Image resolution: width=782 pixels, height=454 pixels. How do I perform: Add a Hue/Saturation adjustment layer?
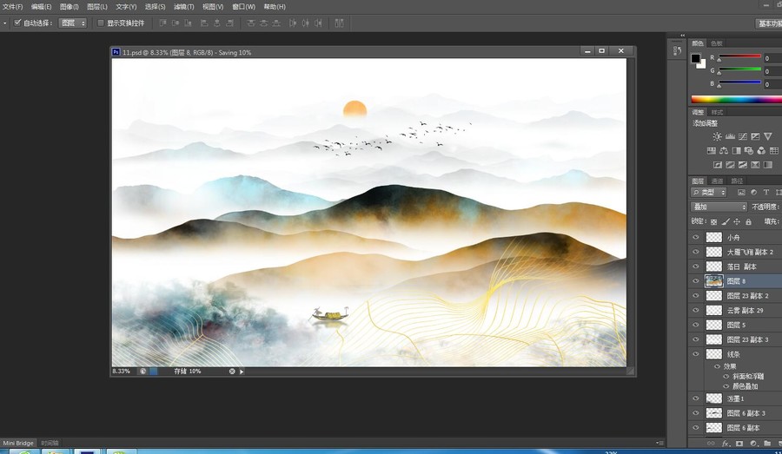click(x=712, y=150)
